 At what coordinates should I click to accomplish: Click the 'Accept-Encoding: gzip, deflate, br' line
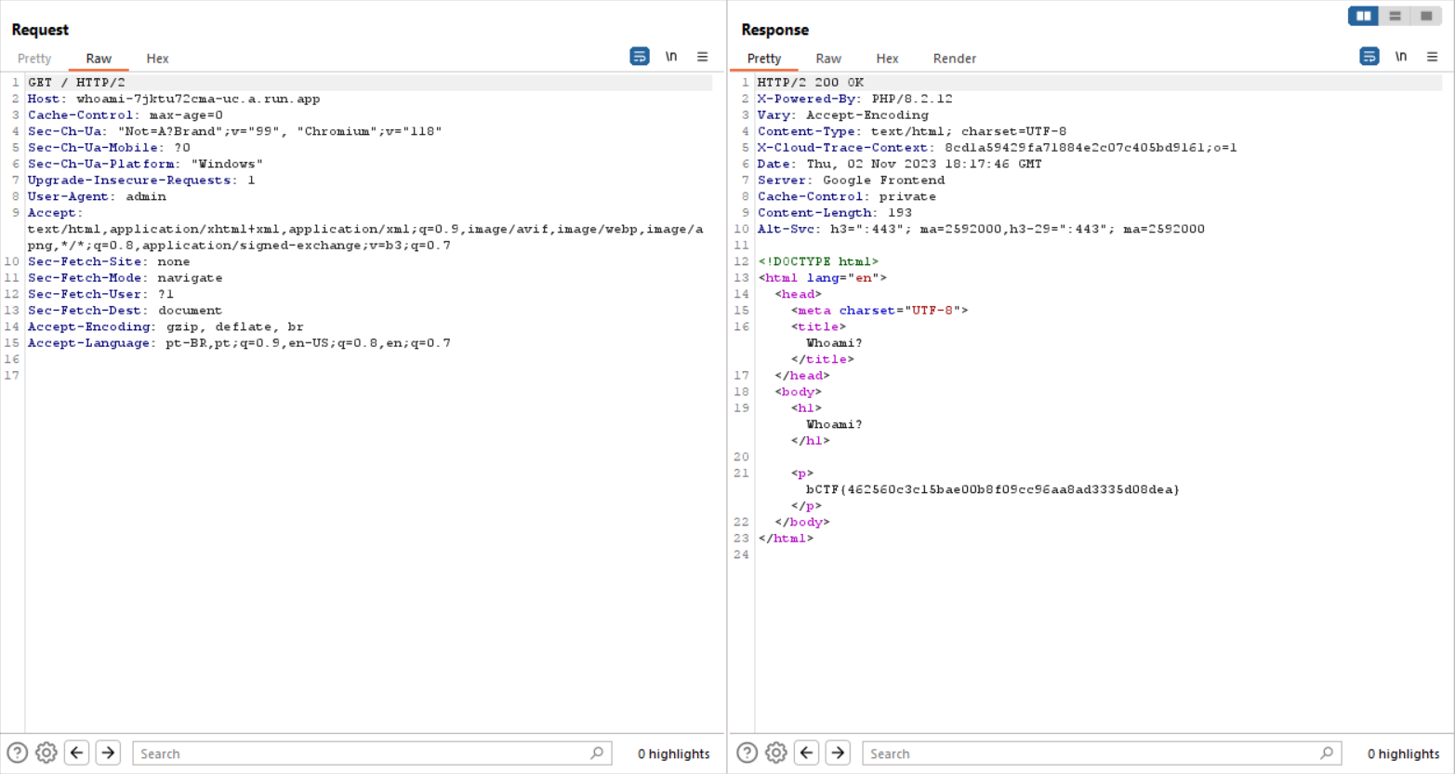tap(165, 327)
